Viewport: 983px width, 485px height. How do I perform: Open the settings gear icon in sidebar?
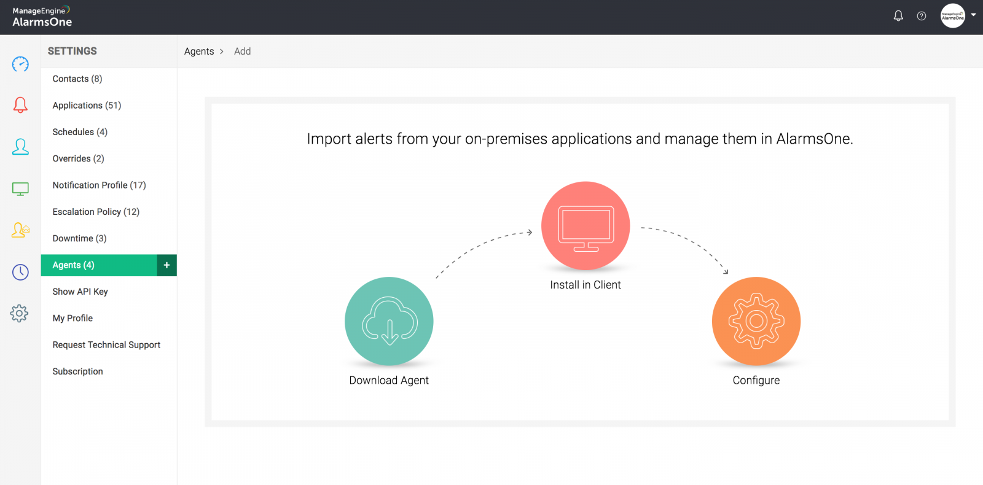tap(19, 313)
